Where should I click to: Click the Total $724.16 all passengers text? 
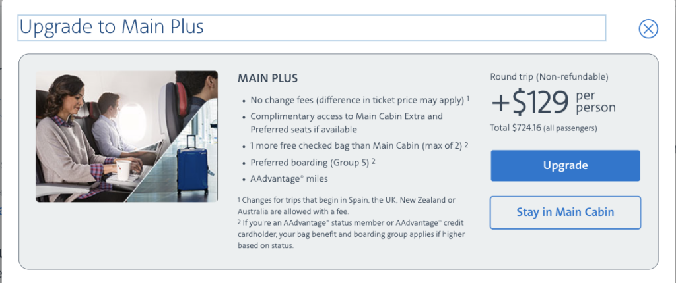click(543, 128)
